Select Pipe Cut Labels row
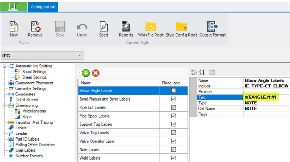 tap(119, 107)
